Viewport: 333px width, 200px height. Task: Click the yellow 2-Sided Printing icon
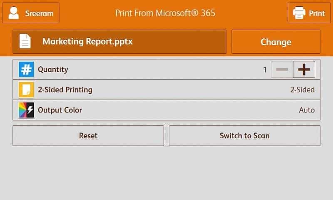[x=26, y=90]
